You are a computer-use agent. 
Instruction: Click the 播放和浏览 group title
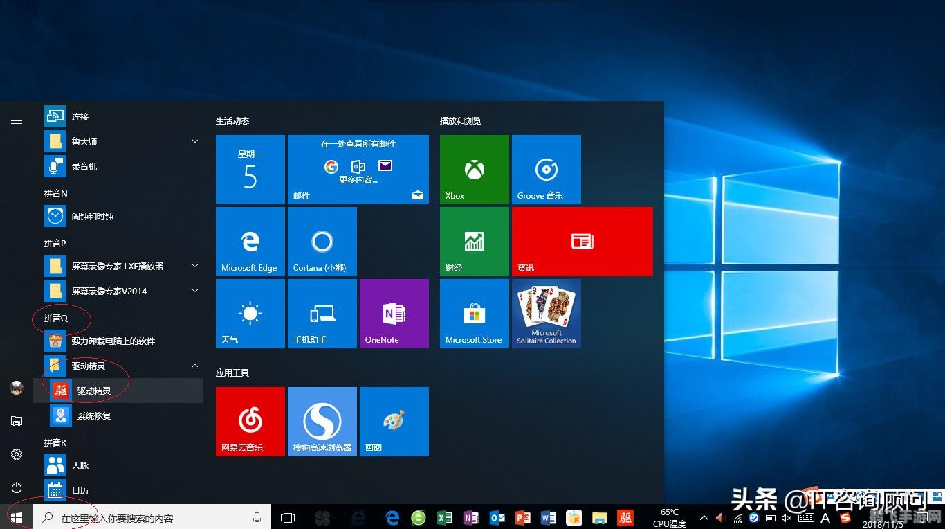click(x=461, y=120)
